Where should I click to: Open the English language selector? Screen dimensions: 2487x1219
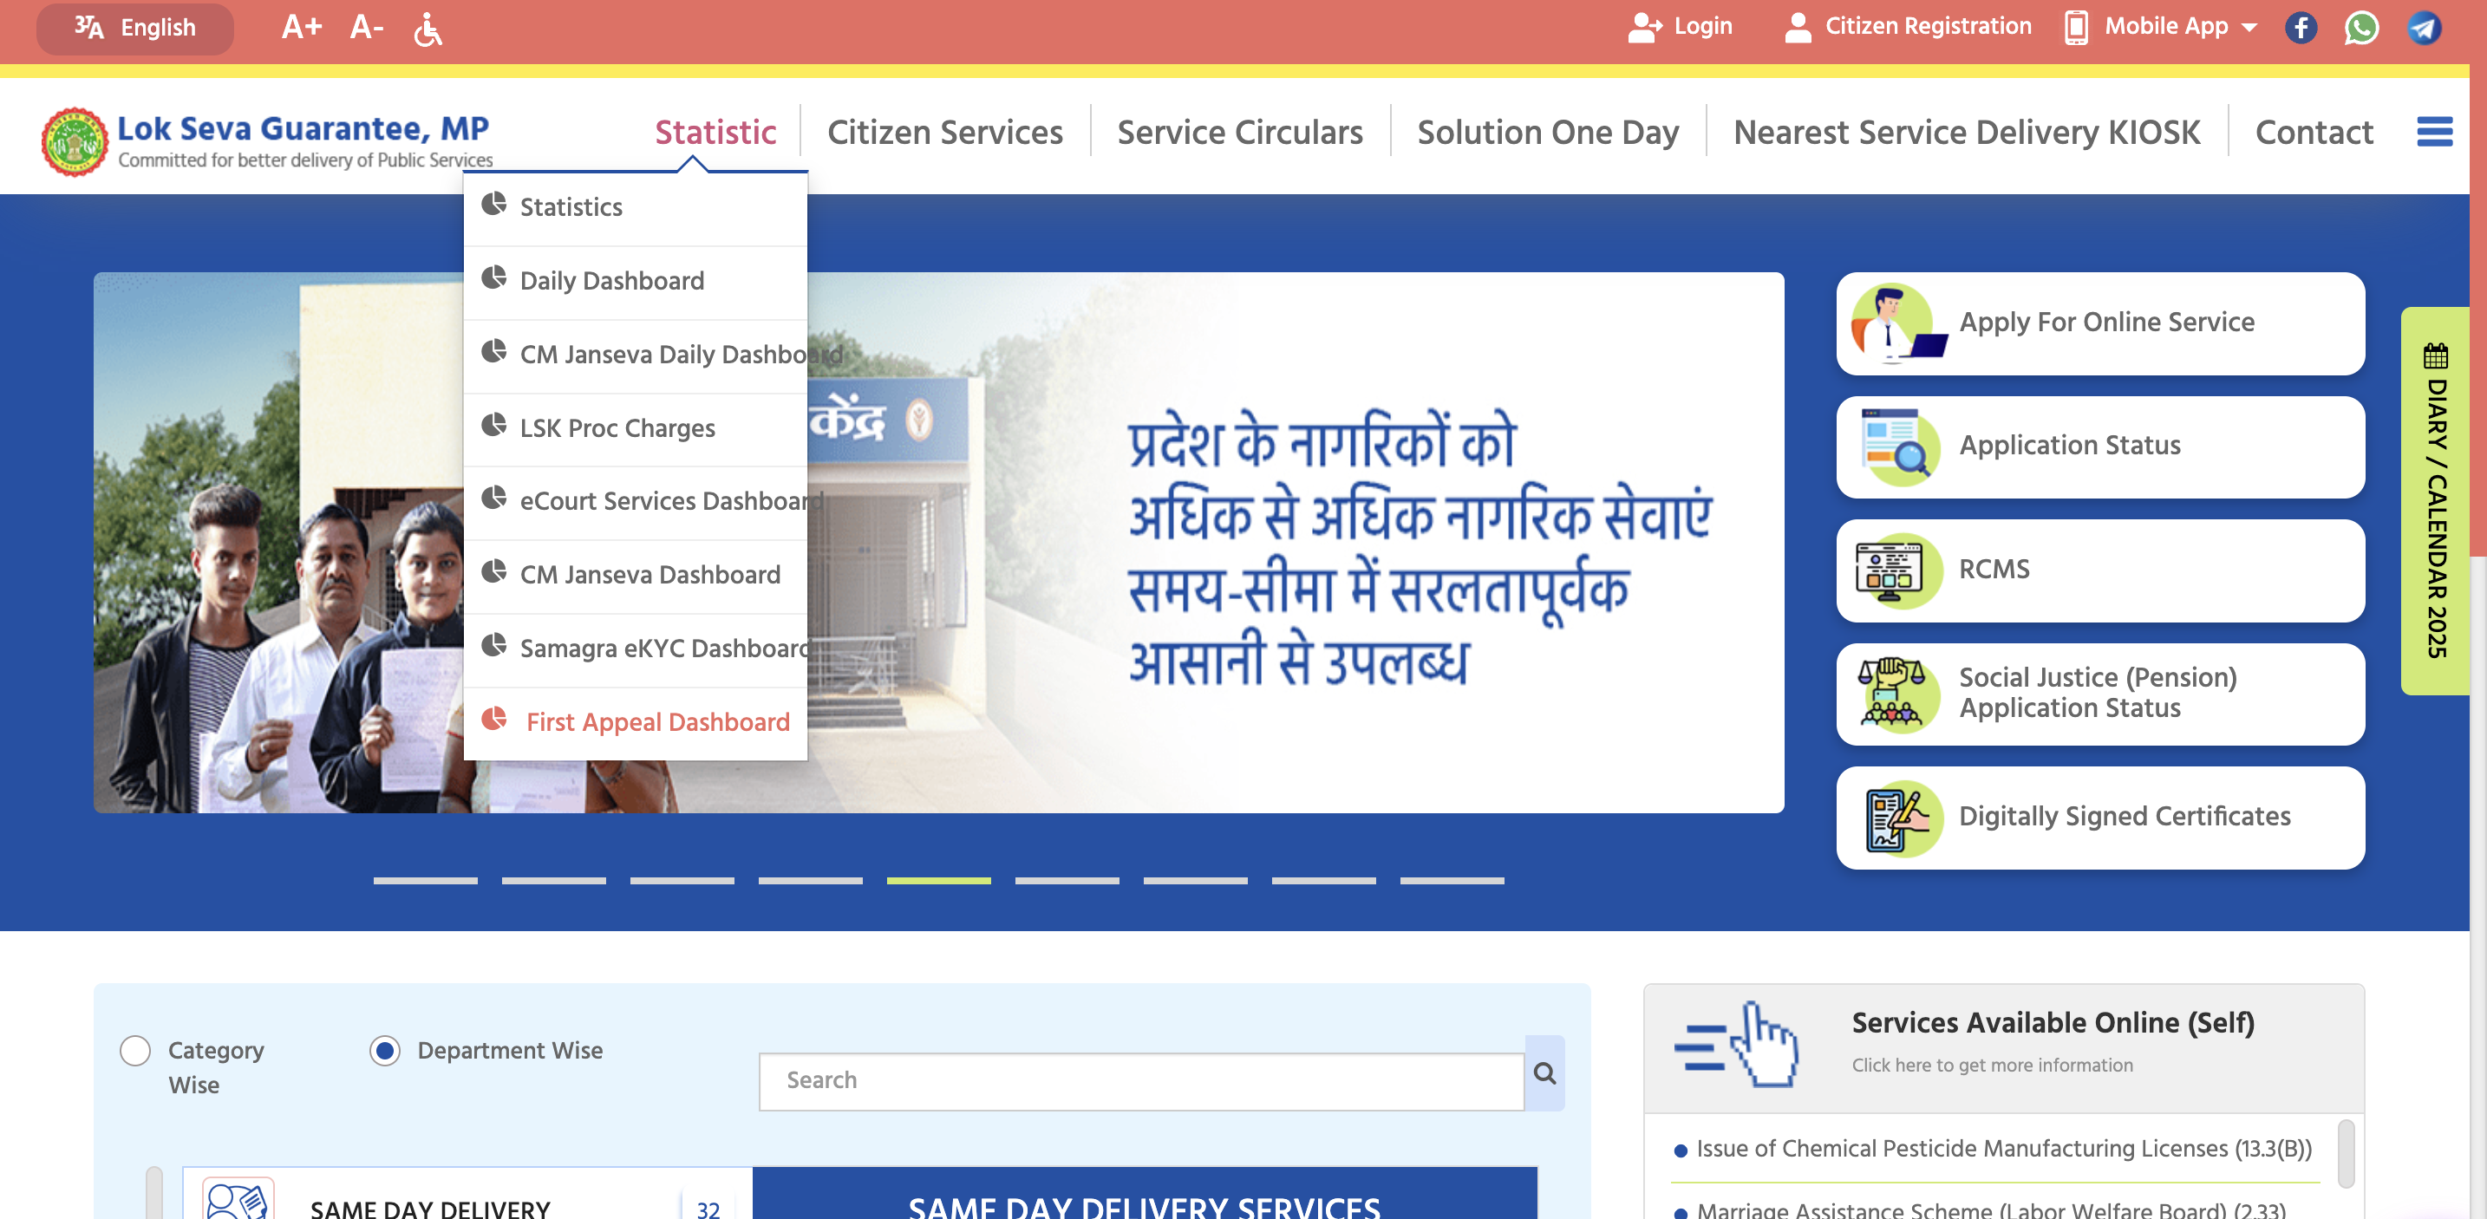pos(135,28)
